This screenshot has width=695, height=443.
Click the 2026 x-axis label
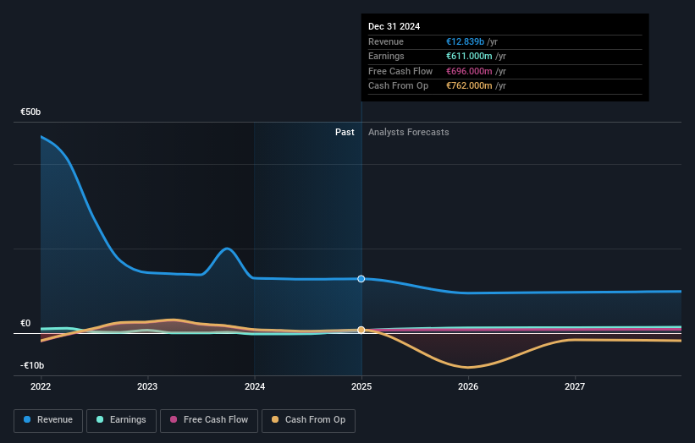(468, 386)
